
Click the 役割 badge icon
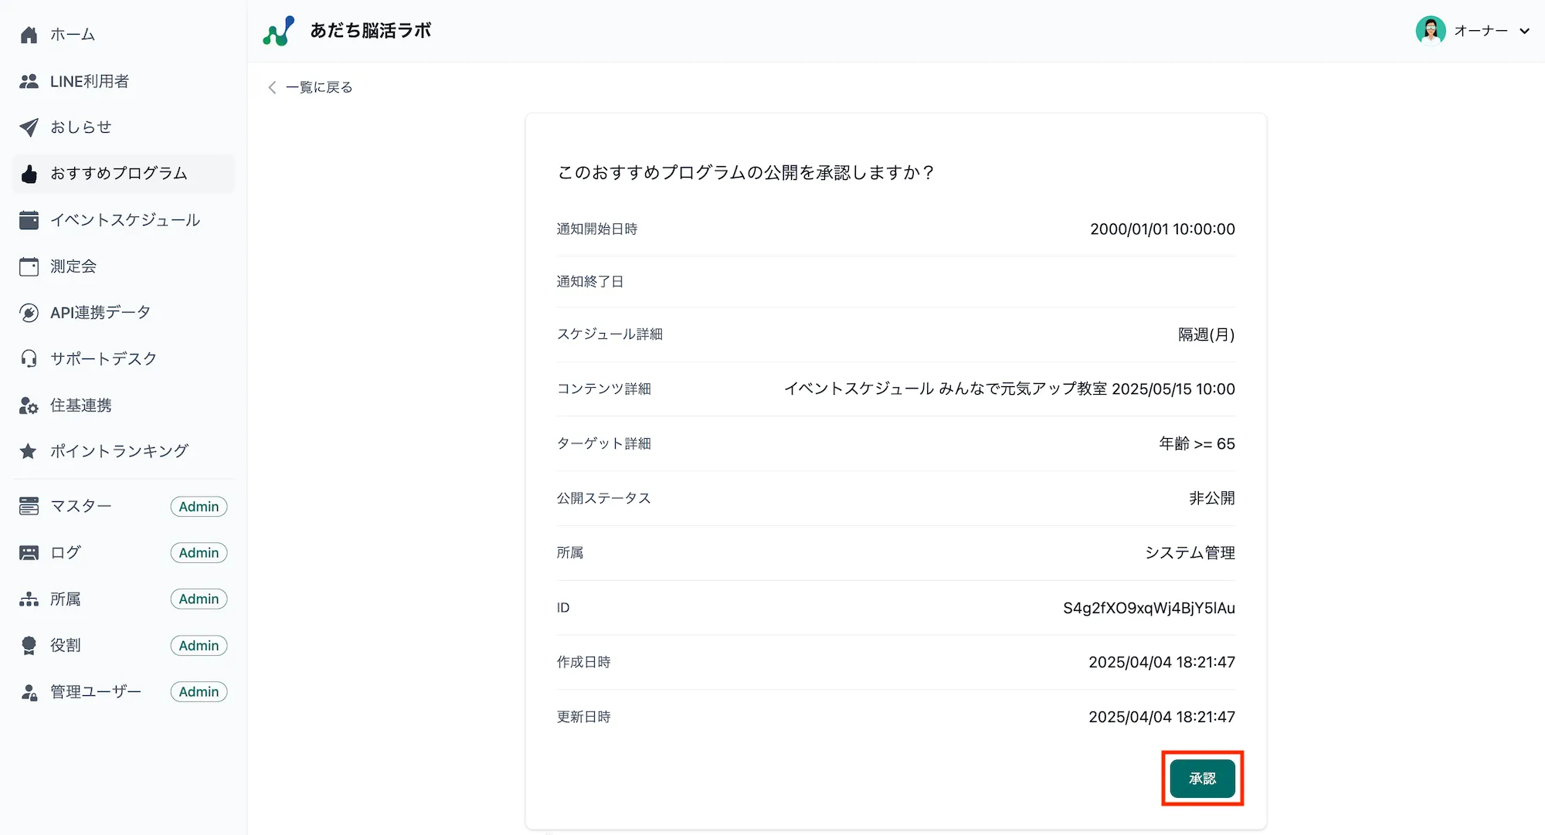29,645
